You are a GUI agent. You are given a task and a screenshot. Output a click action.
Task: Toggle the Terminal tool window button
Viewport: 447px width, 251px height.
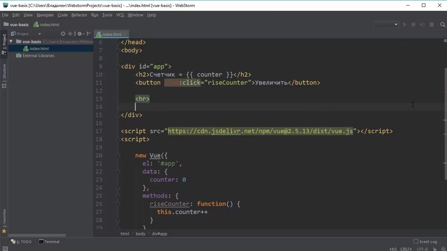point(49,242)
